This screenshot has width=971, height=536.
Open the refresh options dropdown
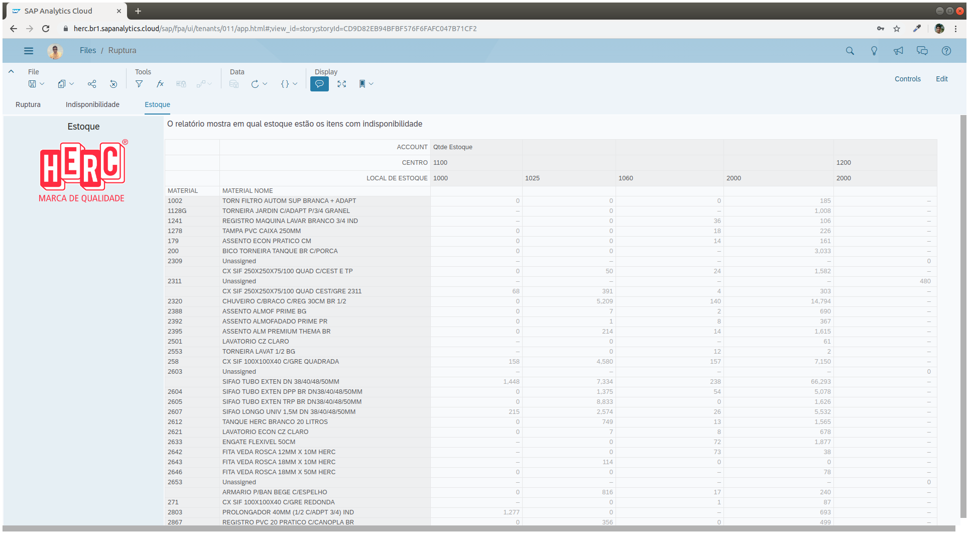tap(264, 84)
